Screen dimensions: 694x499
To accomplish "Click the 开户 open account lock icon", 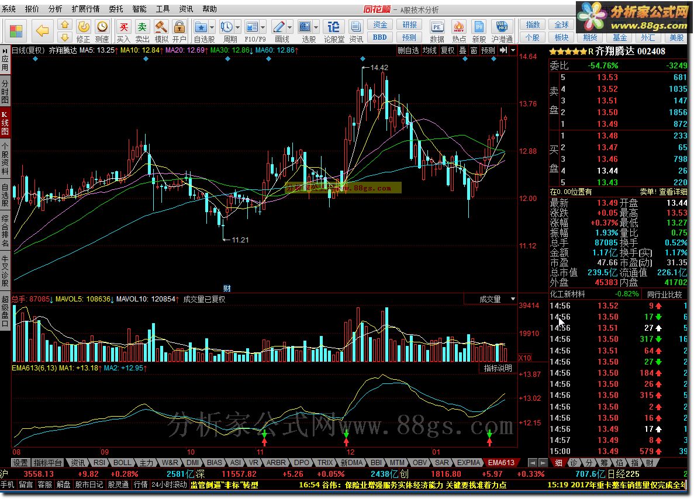I will 179,32.
